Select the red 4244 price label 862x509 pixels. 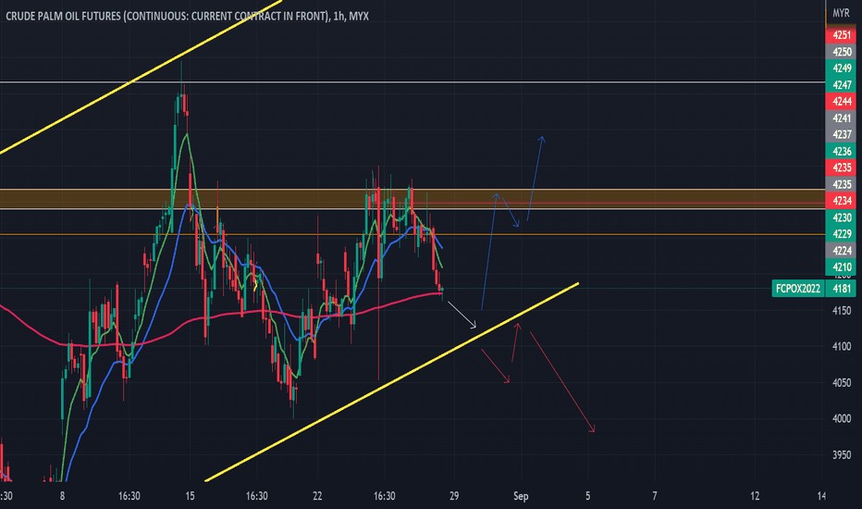841,101
